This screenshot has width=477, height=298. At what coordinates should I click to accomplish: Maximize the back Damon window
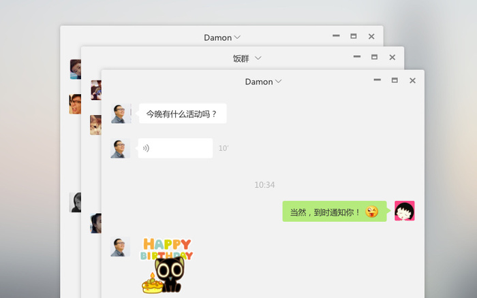click(354, 36)
